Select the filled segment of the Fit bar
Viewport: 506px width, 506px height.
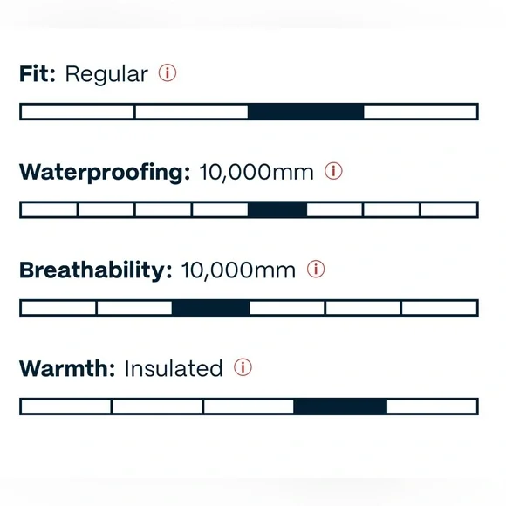point(306,112)
